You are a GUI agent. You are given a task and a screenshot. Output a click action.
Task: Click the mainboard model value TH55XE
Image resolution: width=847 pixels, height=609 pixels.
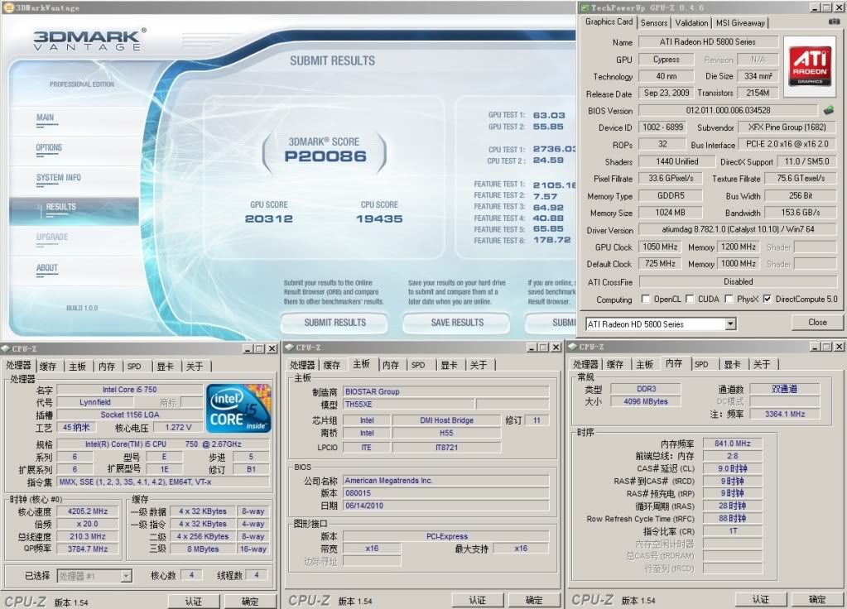[409, 404]
